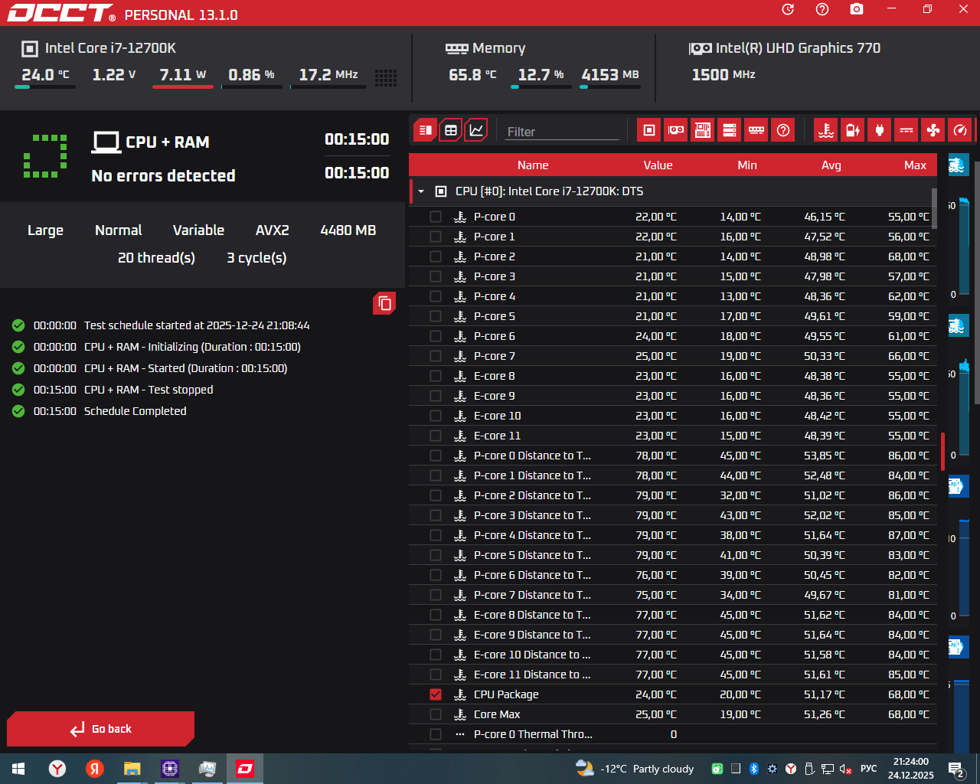Sort the table by Max column
Screen dimensions: 980x784
pyautogui.click(x=915, y=165)
